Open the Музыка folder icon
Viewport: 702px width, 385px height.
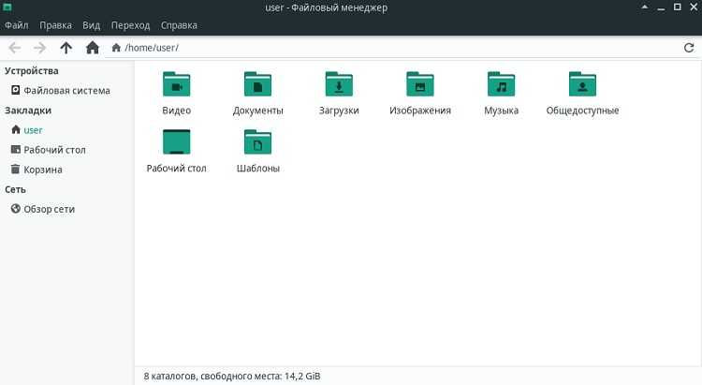502,84
